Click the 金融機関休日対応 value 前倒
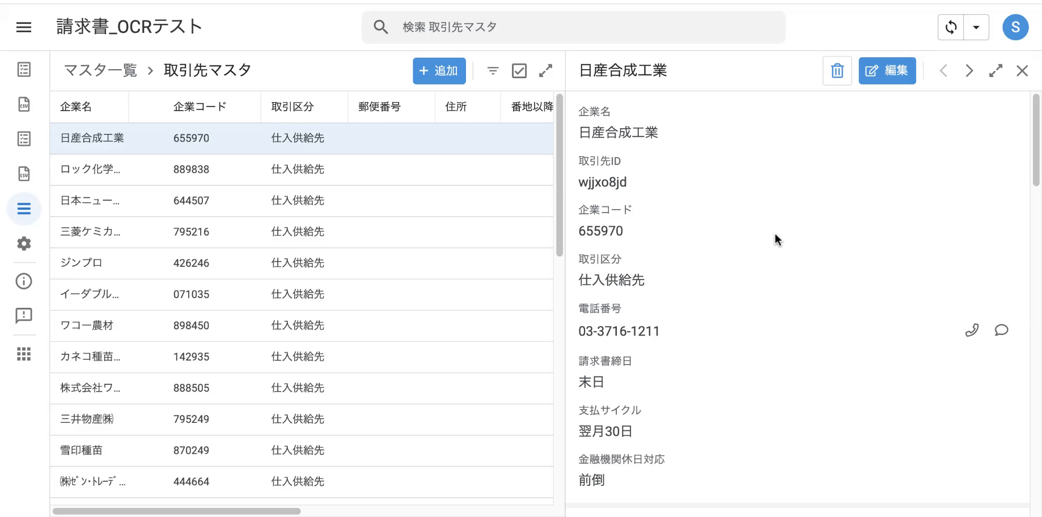Viewport: 1042px width, 517px height. [591, 480]
